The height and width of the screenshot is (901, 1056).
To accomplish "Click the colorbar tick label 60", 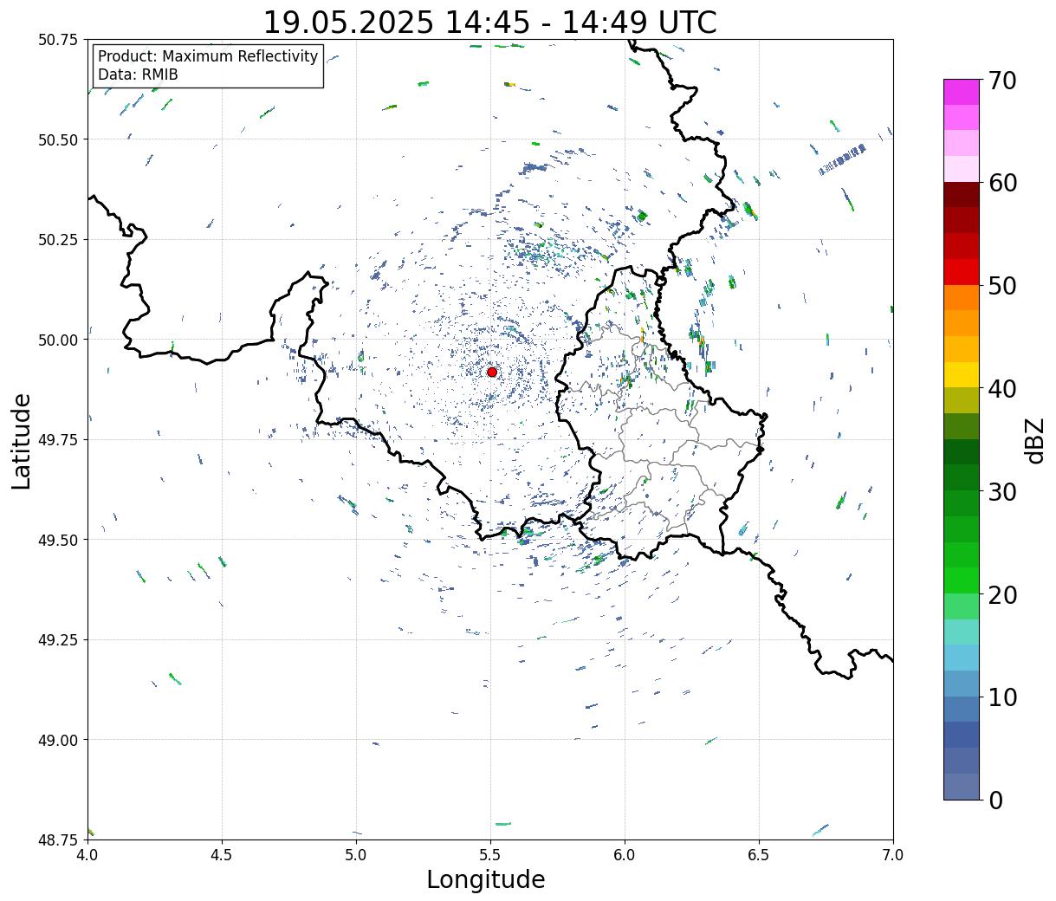I will (1002, 183).
